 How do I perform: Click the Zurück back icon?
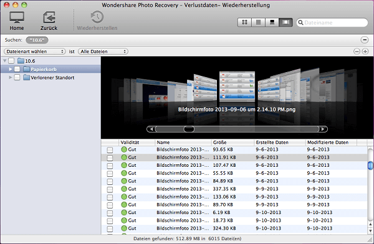click(49, 17)
